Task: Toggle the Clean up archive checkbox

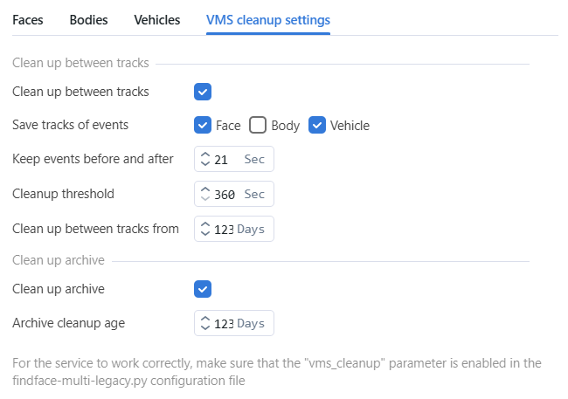Action: (x=203, y=289)
